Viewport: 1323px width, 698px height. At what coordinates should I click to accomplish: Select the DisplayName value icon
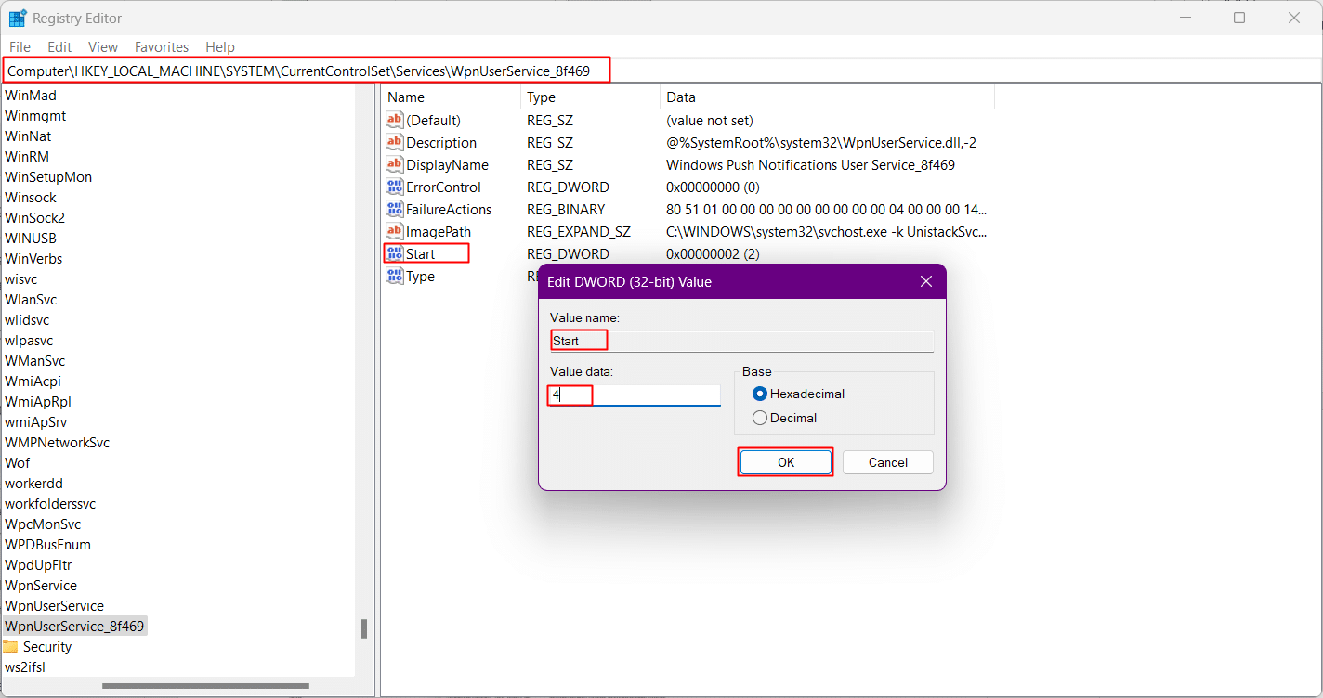[x=395, y=164]
